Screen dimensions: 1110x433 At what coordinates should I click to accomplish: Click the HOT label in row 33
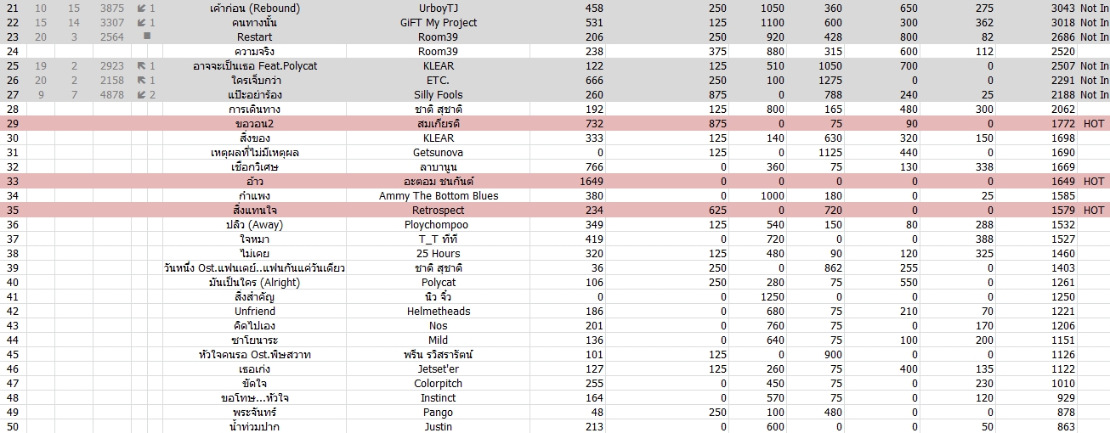1094,181
